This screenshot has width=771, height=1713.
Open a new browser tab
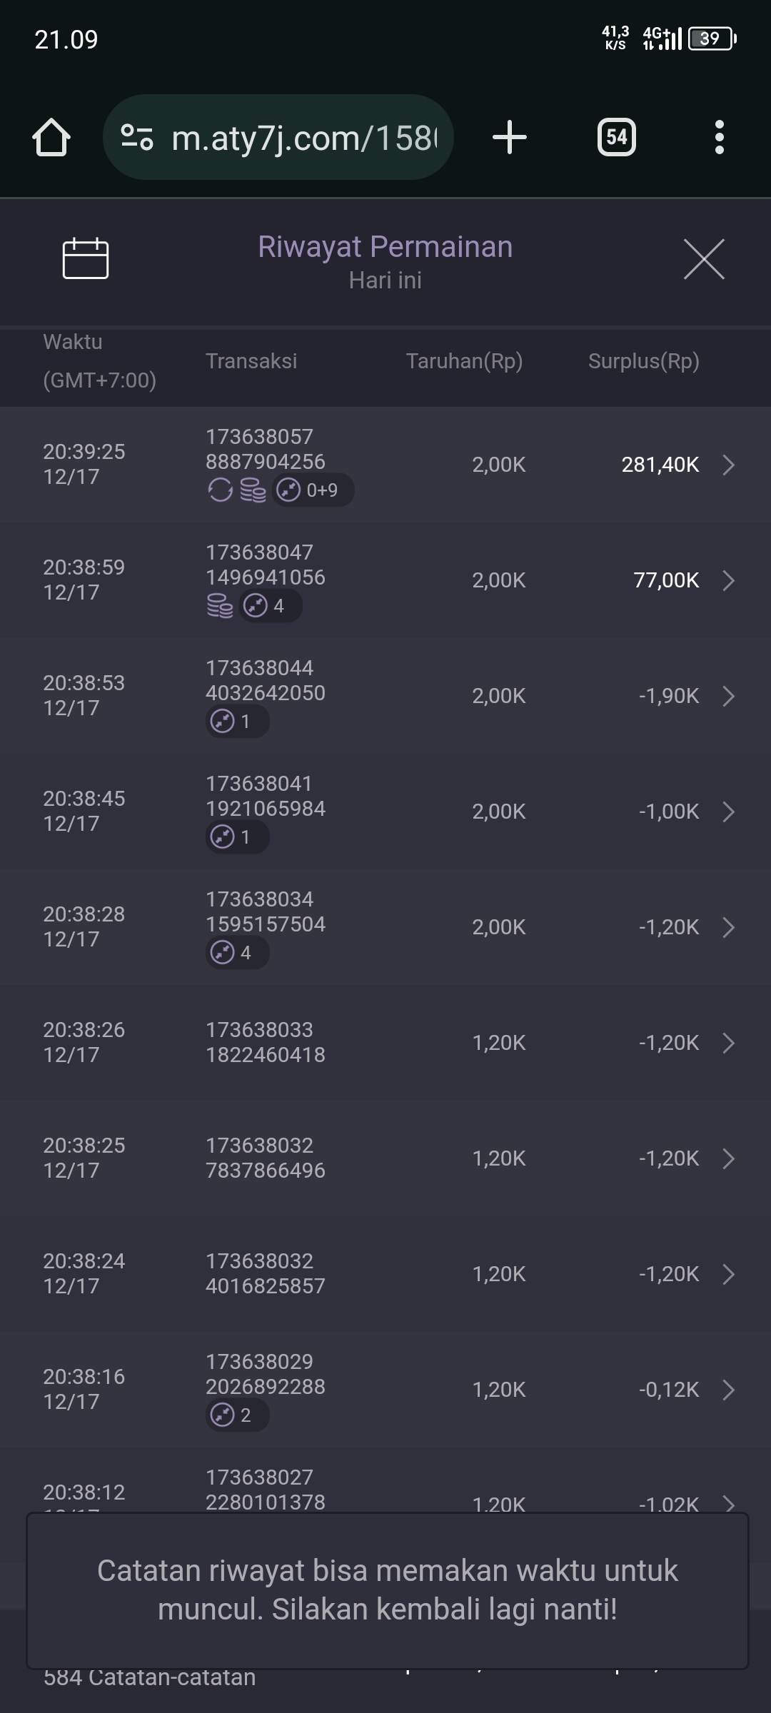pos(510,137)
